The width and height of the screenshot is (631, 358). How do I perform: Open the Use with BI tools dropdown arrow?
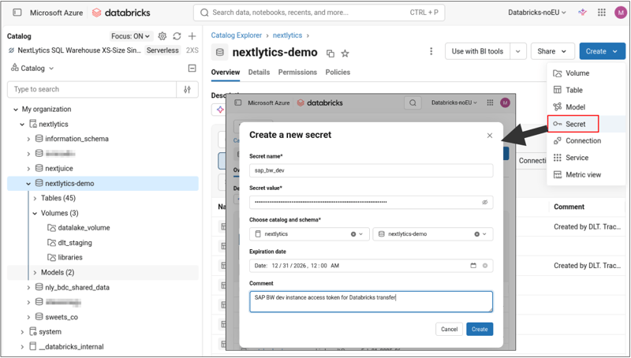tap(518, 51)
